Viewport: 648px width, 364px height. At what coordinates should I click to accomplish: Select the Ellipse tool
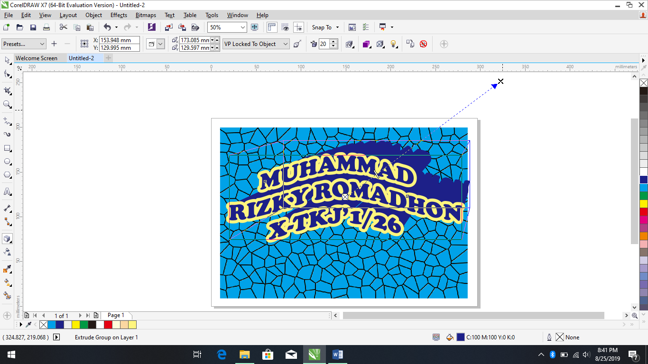tap(7, 161)
